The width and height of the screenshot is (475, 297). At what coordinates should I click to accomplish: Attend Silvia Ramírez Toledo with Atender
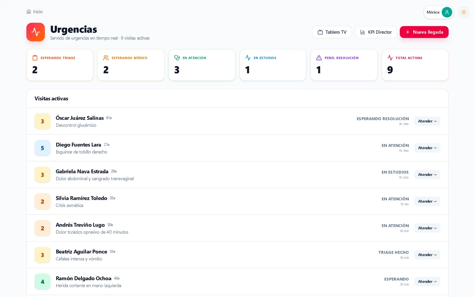pyautogui.click(x=427, y=201)
